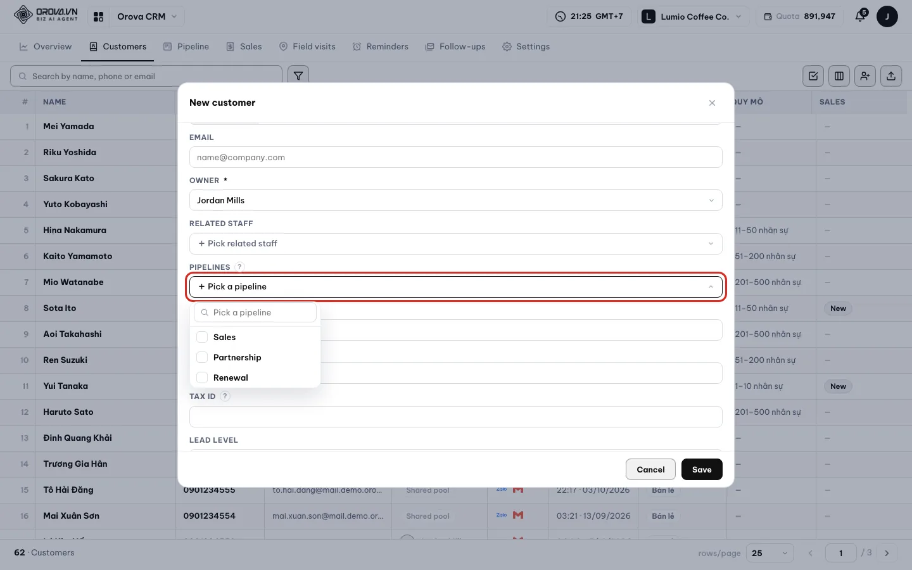Open the Field visits tab
The image size is (912, 570).
(307, 46)
